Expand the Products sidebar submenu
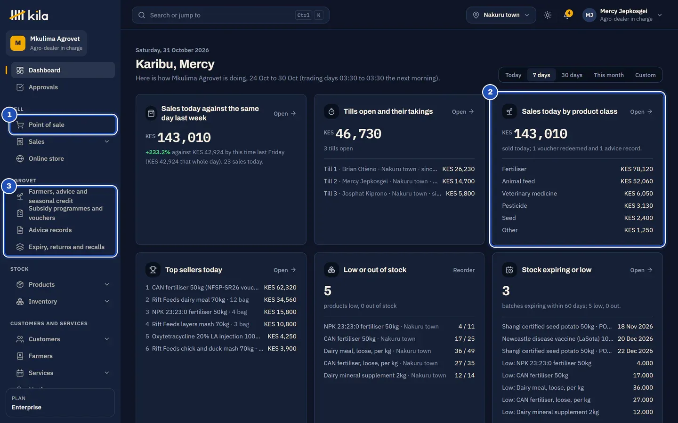This screenshot has height=423, width=678. click(x=107, y=284)
